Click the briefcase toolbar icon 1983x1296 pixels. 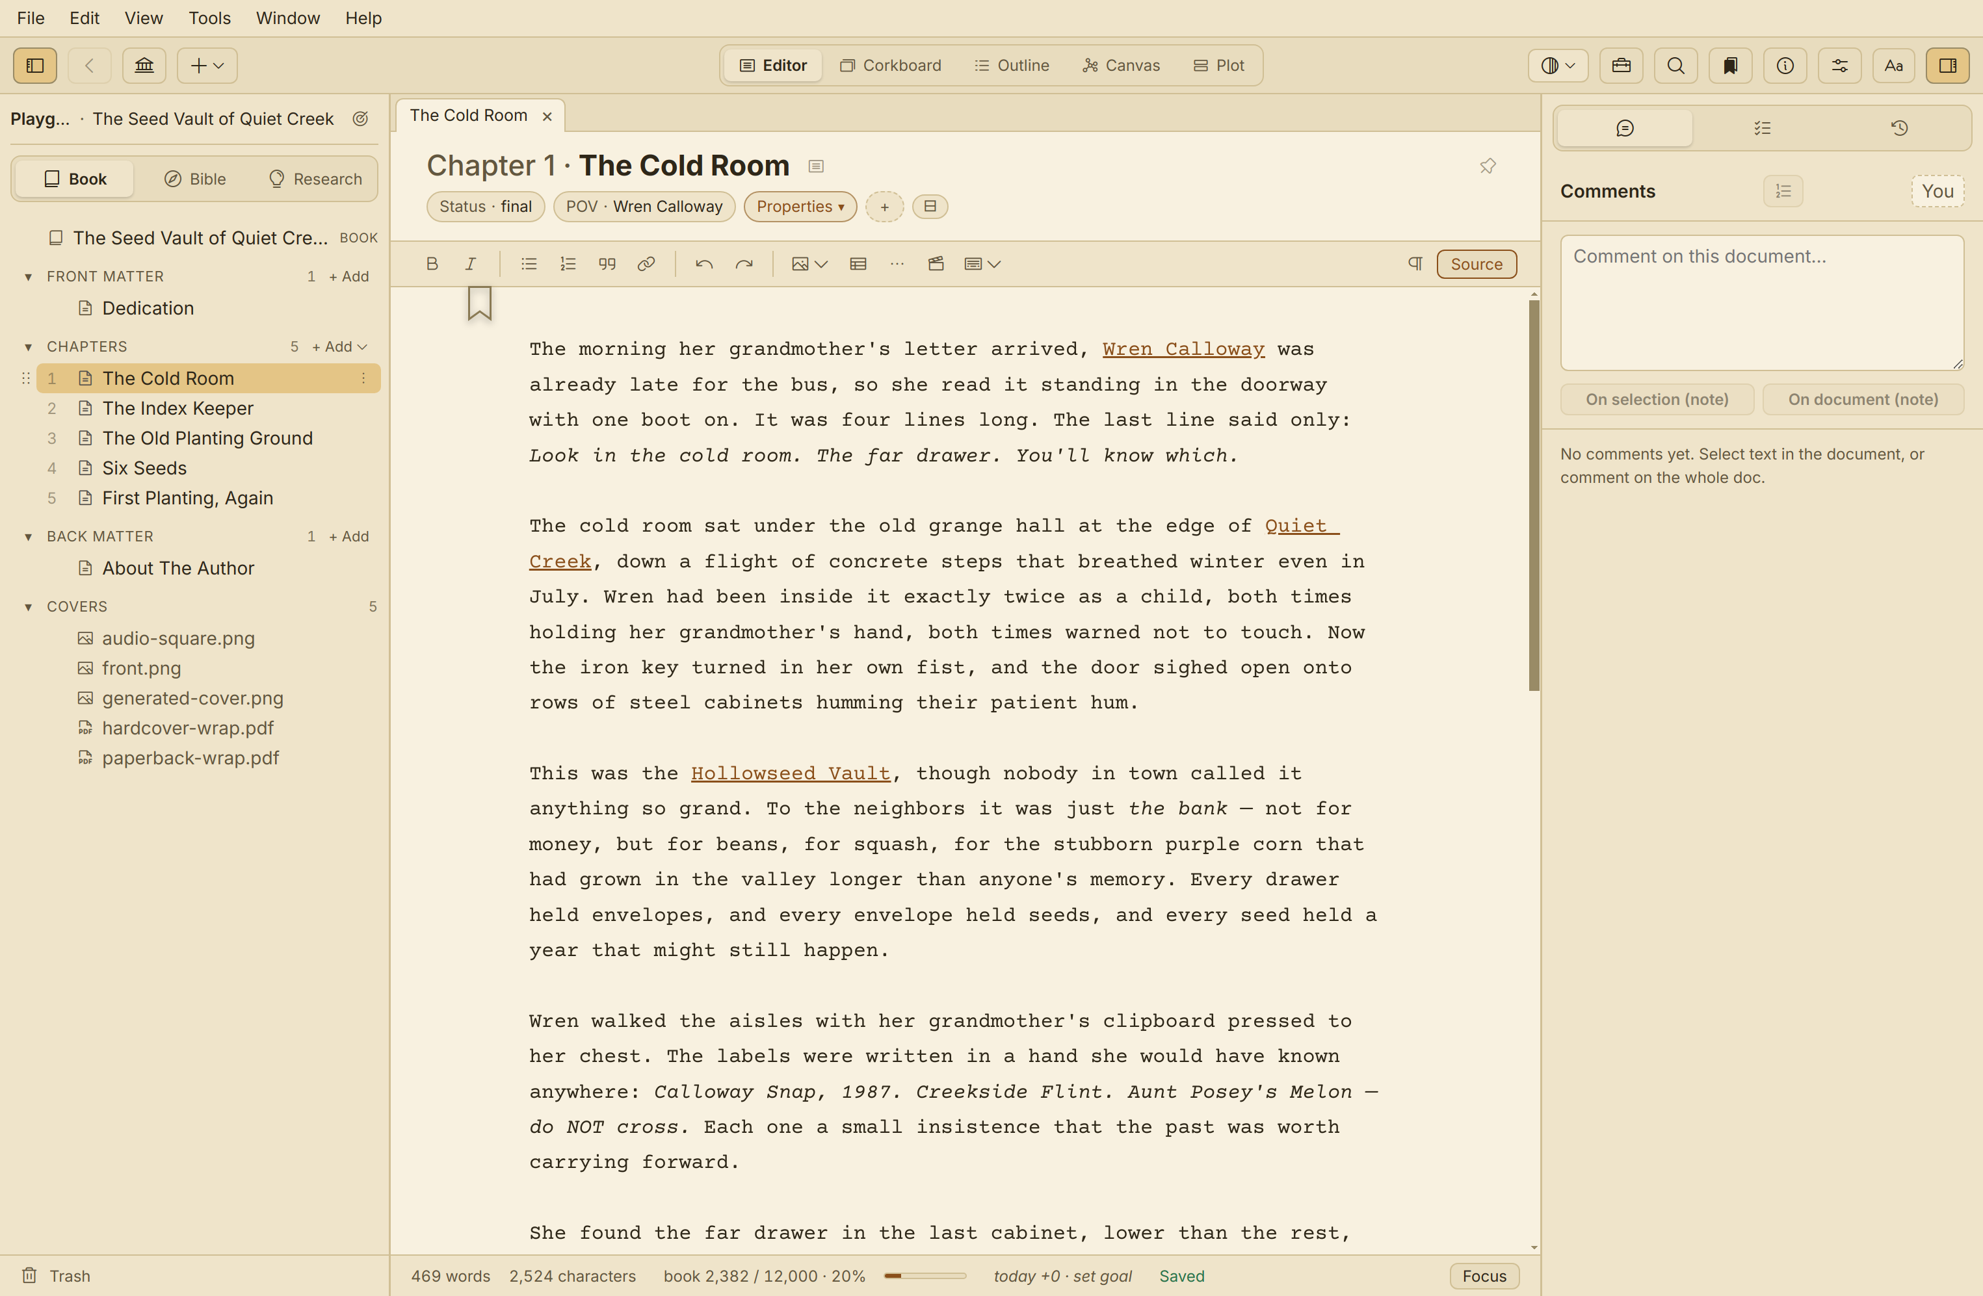click(1622, 65)
